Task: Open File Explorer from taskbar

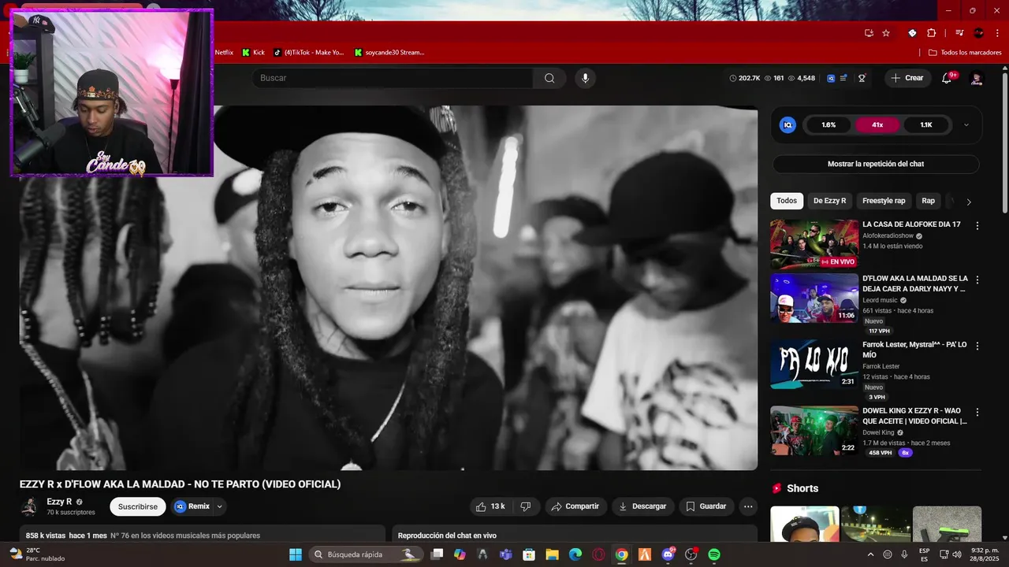Action: [552, 554]
